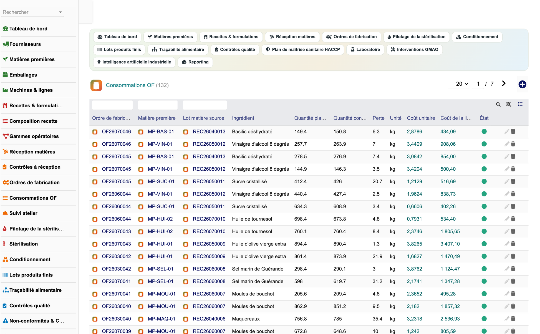Go to next page with the chevron arrow
This screenshot has height=334, width=540.
coord(504,83)
